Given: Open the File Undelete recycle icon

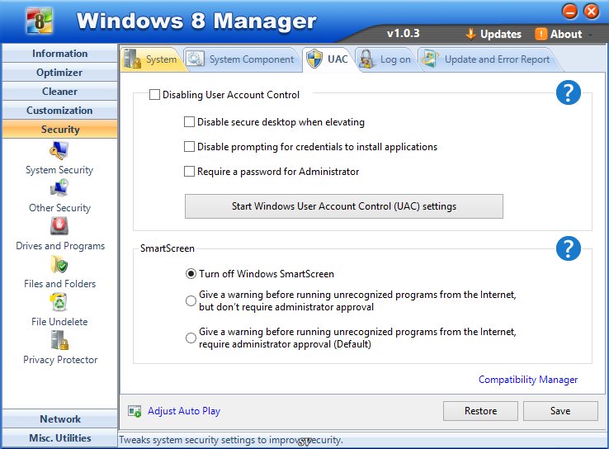Looking at the screenshot, I should [59, 302].
